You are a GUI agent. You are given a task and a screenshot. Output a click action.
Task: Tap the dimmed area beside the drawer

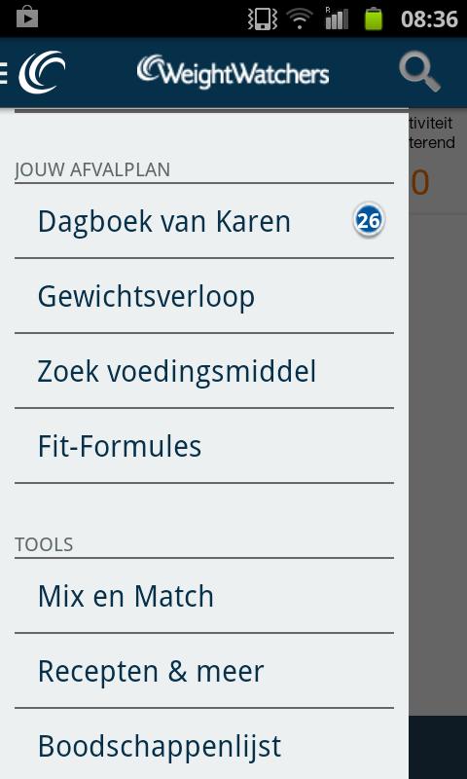(438, 447)
